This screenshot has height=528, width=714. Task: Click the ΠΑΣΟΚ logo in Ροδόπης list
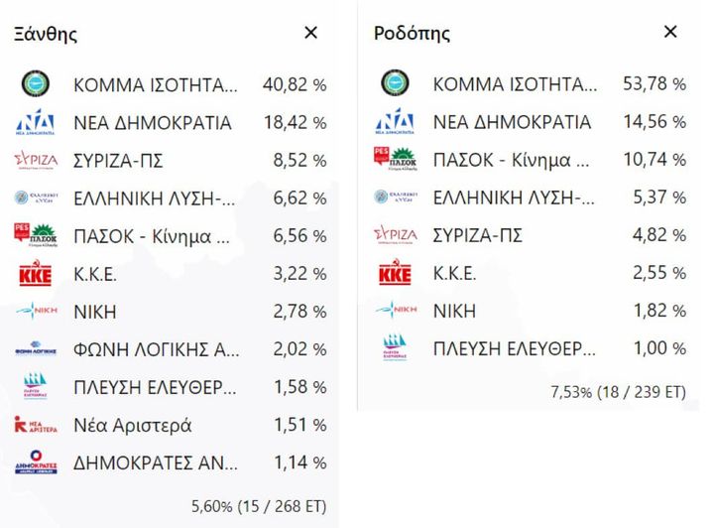tap(396, 159)
